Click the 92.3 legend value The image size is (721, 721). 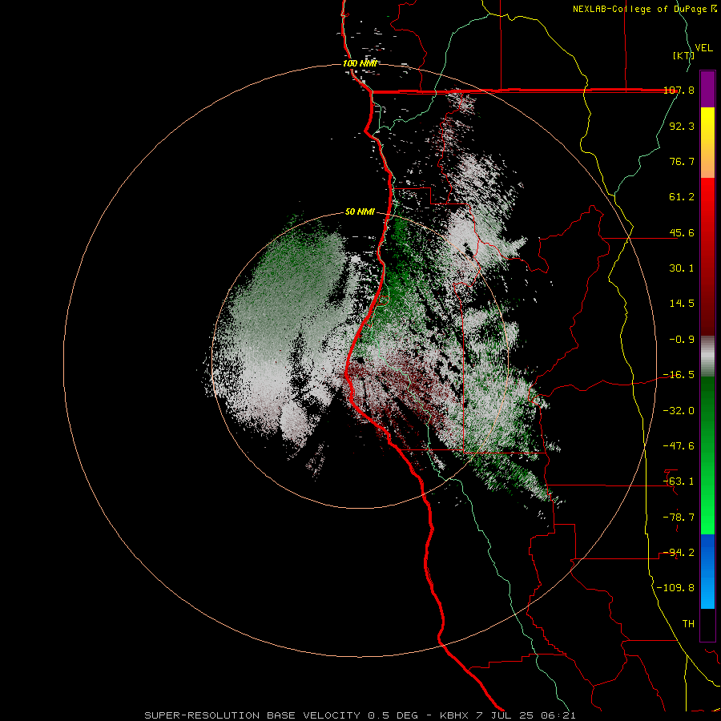click(x=682, y=126)
